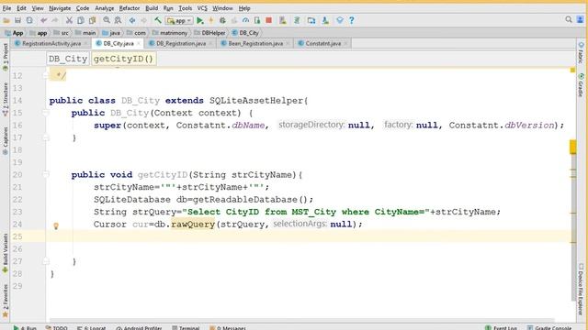Click the Sync Project with Gradle icon
This screenshot has height=330, width=588.
pyautogui.click(x=297, y=20)
